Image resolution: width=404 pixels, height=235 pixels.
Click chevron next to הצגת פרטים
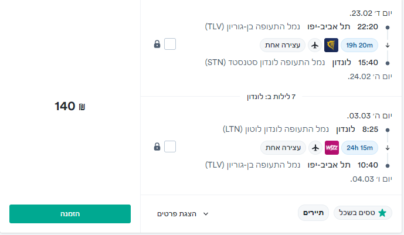[206, 214]
